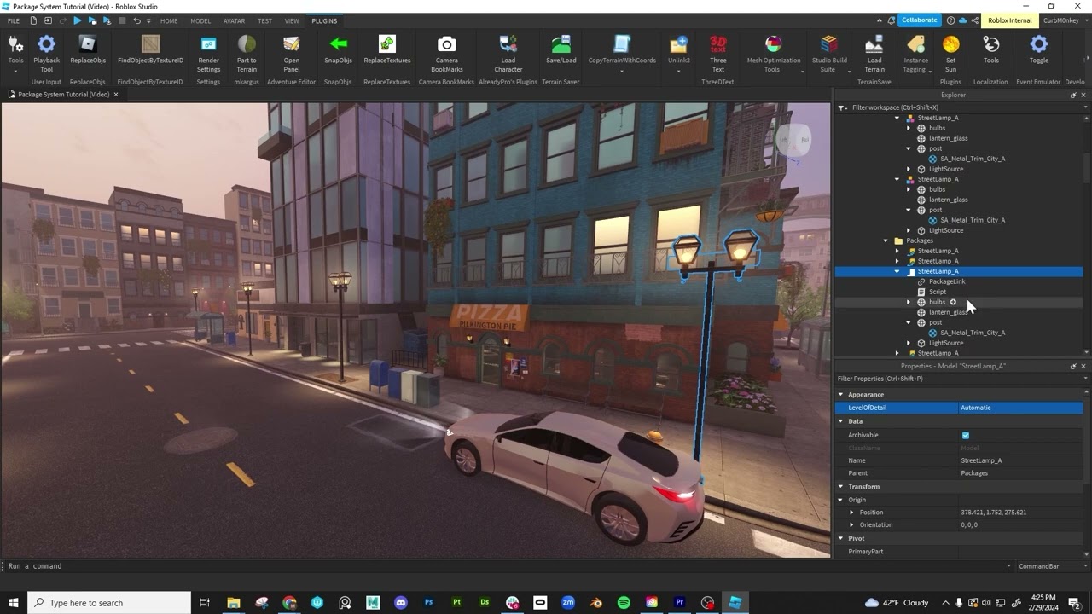Expand the Orientation property
The image size is (1092, 614).
(x=851, y=525)
